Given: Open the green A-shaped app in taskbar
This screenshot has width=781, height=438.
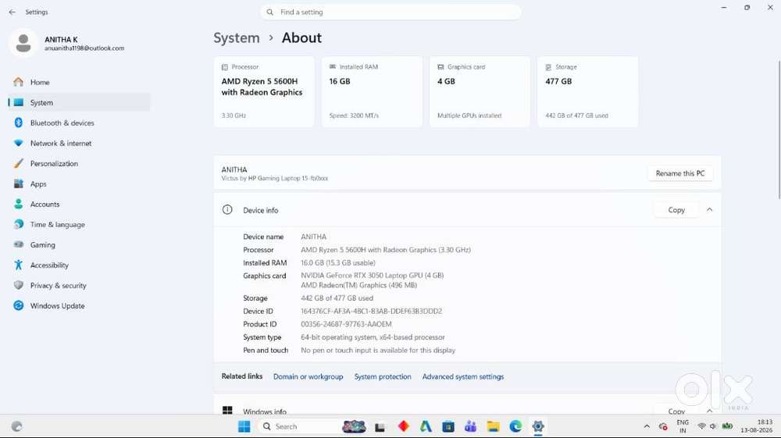Looking at the screenshot, I should click(426, 426).
